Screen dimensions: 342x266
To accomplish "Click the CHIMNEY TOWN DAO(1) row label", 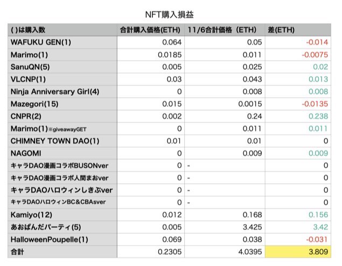I will 55,141.
